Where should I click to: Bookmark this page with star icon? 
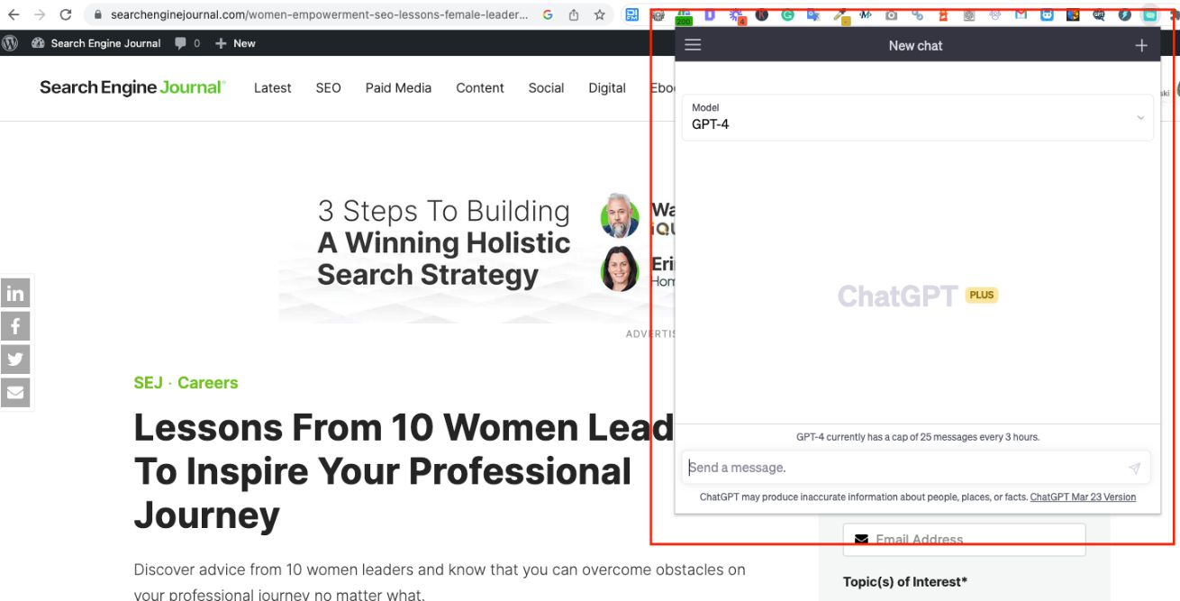coord(600,14)
